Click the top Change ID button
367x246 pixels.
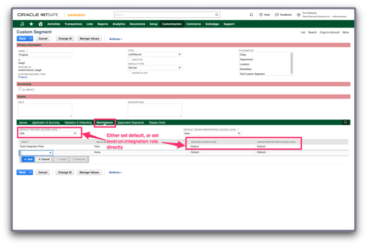click(x=65, y=39)
